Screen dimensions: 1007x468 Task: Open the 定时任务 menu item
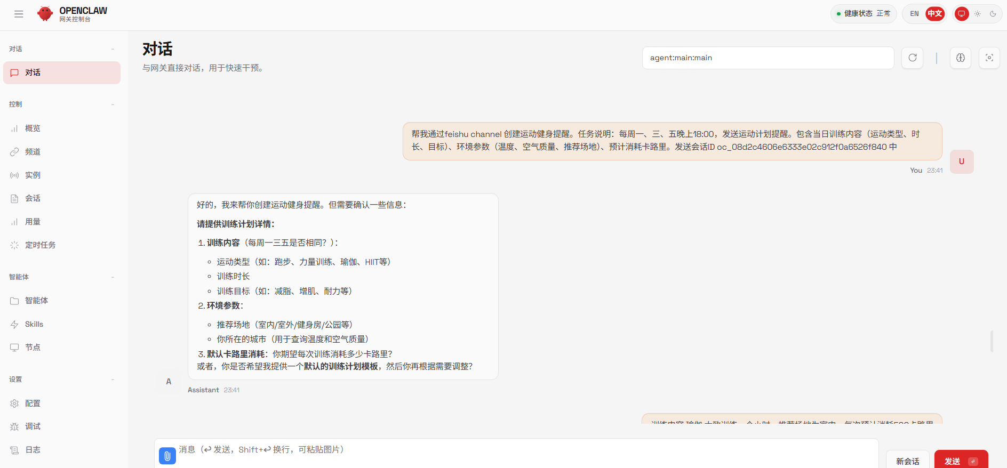click(x=40, y=245)
